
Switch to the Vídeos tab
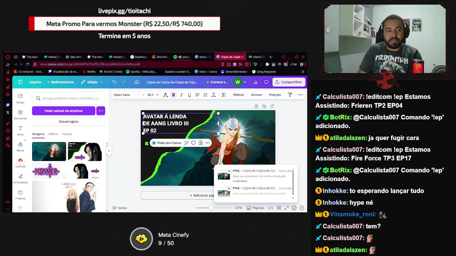(x=53, y=134)
